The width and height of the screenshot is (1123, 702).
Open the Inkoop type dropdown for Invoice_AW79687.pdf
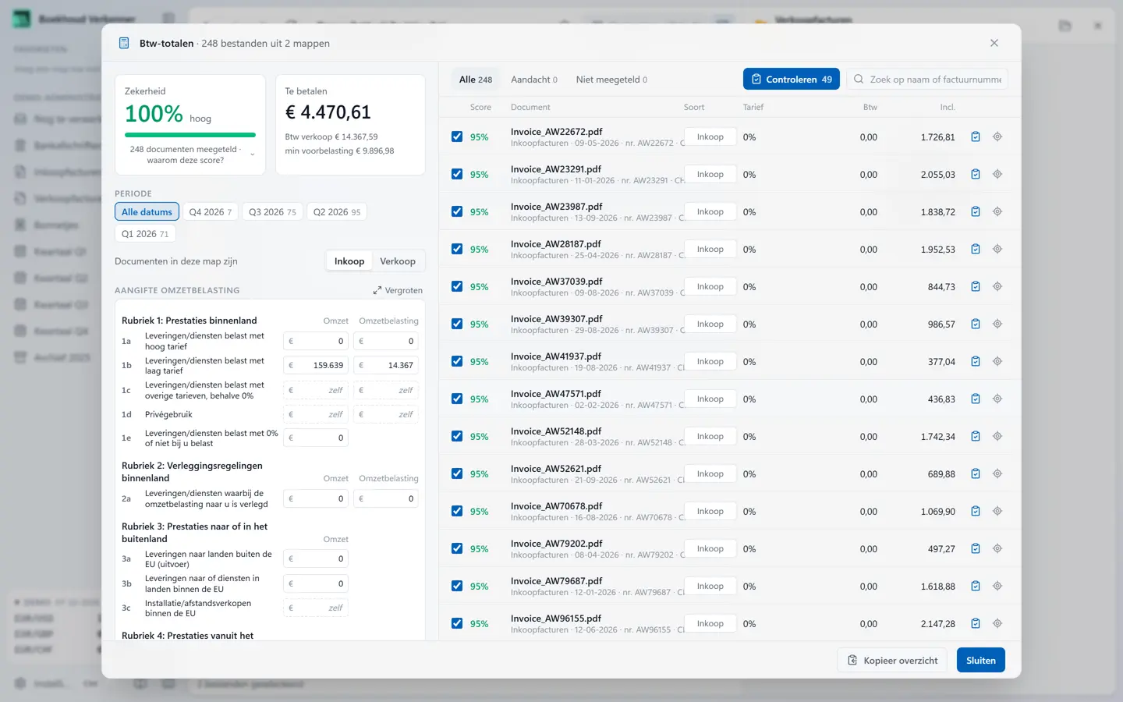click(x=710, y=586)
